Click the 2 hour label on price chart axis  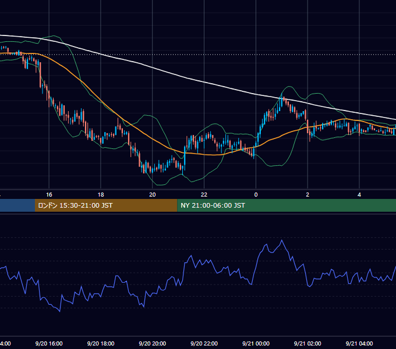tap(307, 195)
